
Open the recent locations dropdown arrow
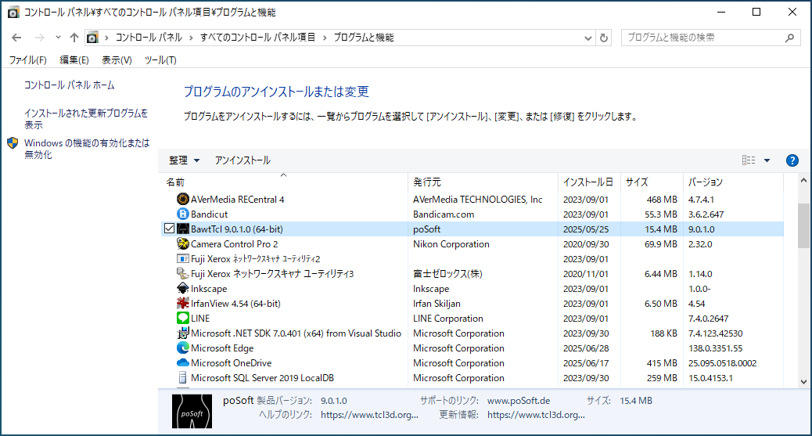tap(58, 38)
